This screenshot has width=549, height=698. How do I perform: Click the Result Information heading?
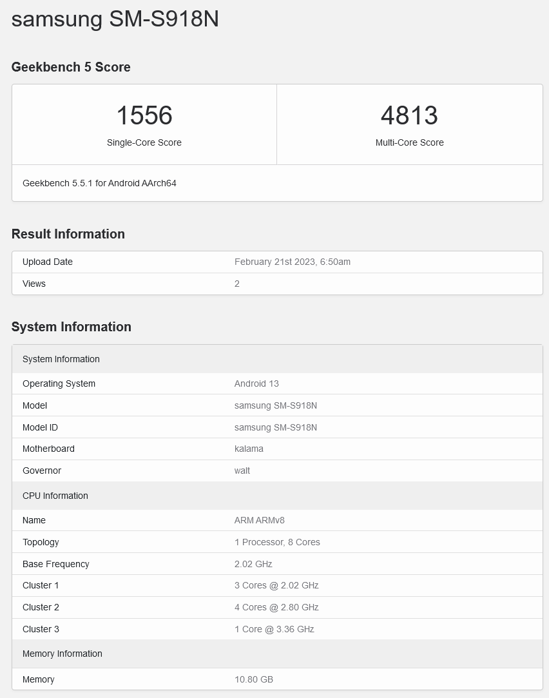point(68,234)
